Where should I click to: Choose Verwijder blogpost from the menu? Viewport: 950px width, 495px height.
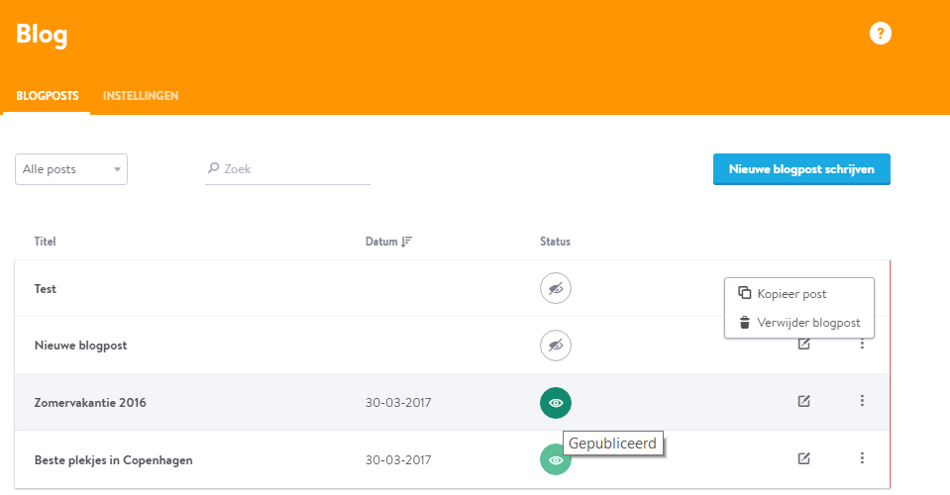click(x=799, y=323)
